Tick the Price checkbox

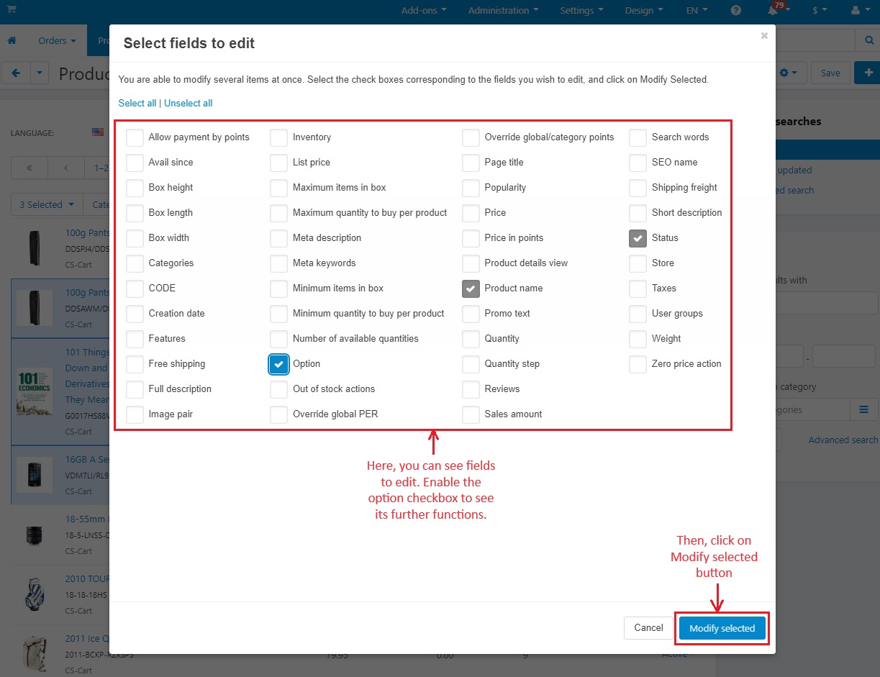coord(471,213)
